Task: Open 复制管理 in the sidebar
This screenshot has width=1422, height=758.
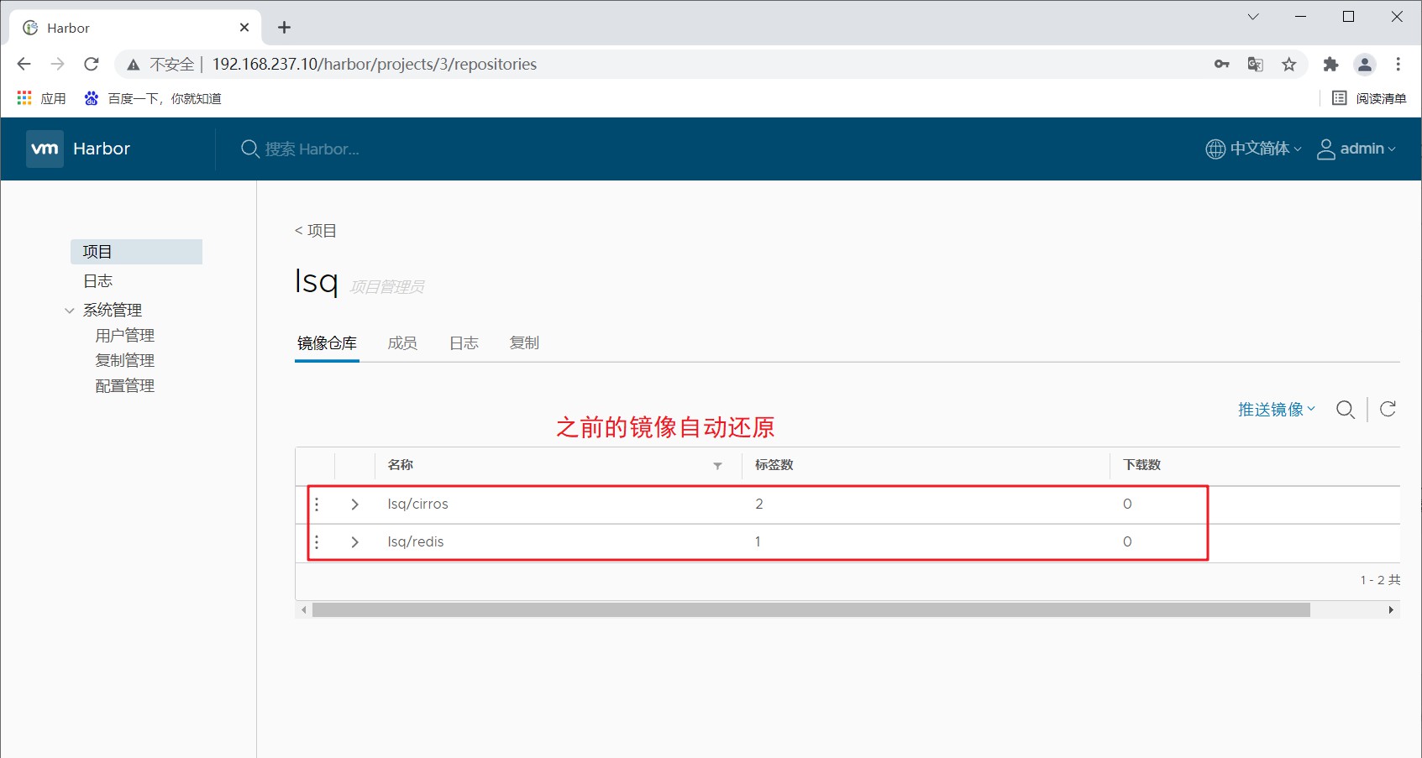Action: tap(125, 361)
